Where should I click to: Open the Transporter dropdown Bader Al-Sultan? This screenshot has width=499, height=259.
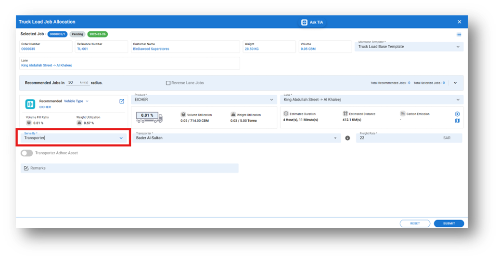[236, 137]
